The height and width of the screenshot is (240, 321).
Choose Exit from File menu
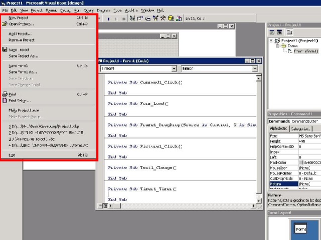click(x=48, y=155)
